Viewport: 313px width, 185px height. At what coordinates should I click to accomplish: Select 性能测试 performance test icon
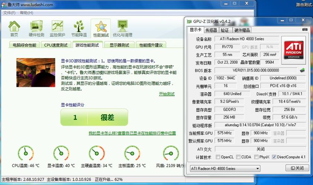point(101,29)
